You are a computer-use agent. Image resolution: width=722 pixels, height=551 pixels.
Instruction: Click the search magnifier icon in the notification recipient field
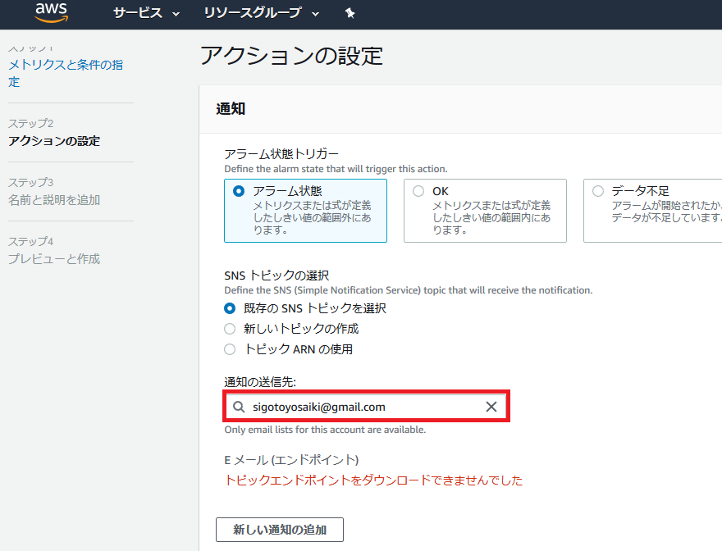(239, 407)
